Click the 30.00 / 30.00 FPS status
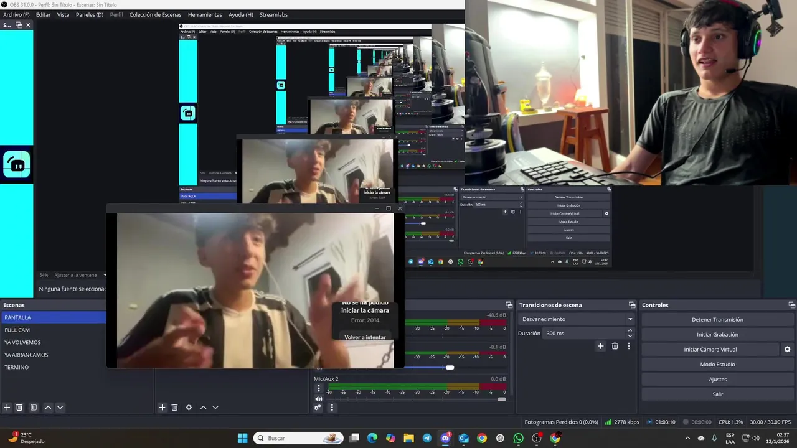Image resolution: width=797 pixels, height=448 pixels. [770, 422]
